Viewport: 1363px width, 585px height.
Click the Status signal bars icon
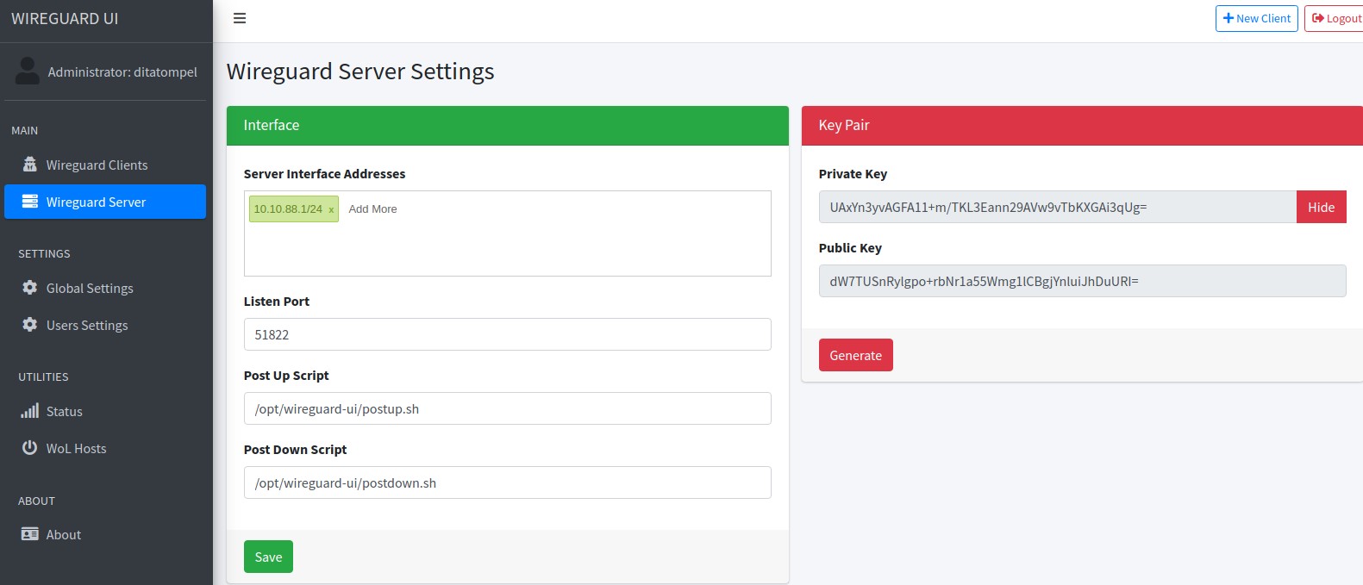point(30,411)
